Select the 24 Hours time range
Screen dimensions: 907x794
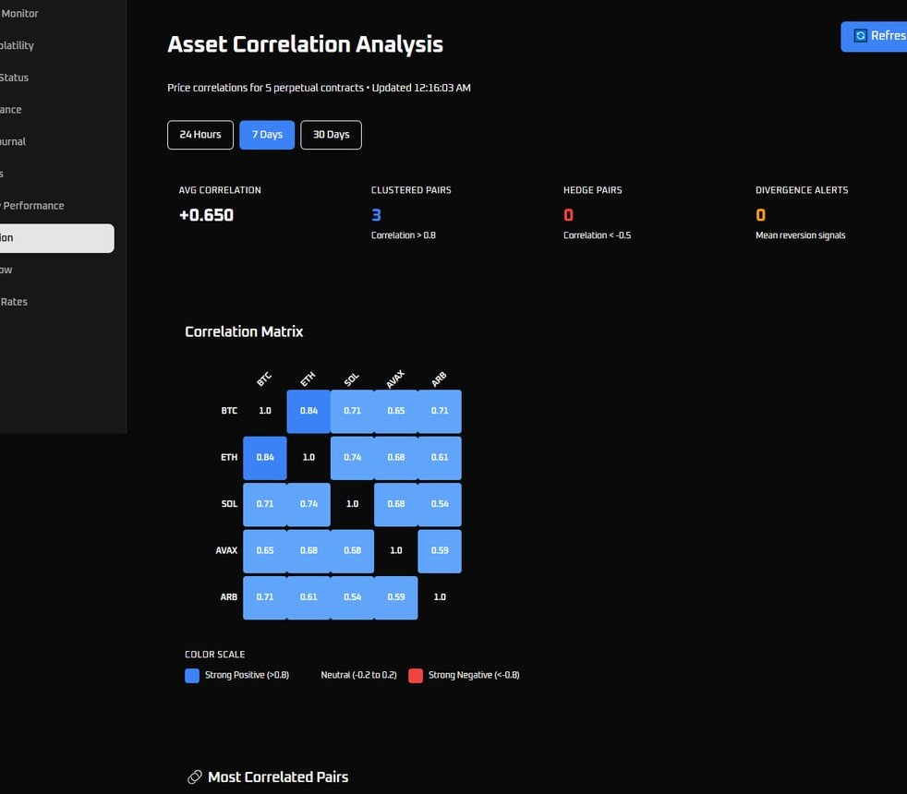[x=200, y=135]
